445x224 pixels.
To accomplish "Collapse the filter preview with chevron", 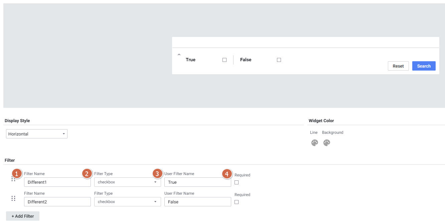I will point(179,55).
